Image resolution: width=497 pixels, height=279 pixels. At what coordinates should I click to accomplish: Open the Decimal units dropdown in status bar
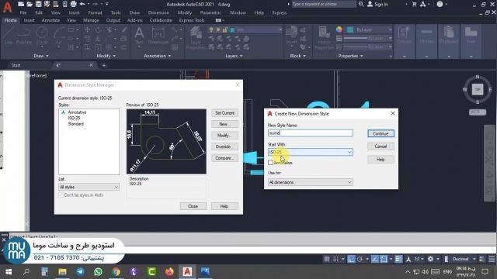(464, 259)
